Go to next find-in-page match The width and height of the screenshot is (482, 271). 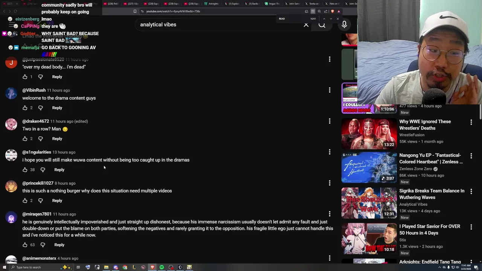coord(331,19)
